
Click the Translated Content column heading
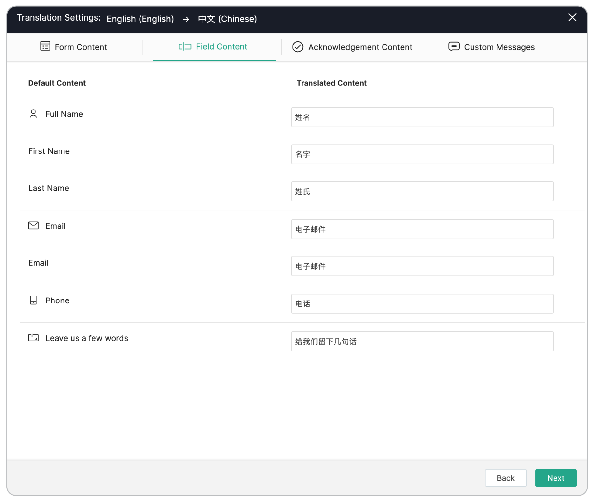tap(331, 83)
